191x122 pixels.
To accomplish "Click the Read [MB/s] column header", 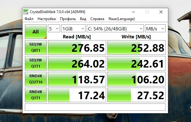I will click(x=77, y=37).
